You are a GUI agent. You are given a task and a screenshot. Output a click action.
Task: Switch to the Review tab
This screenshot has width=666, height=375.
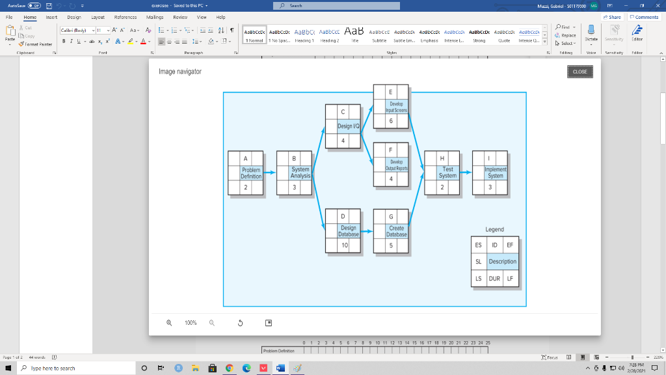180,18
